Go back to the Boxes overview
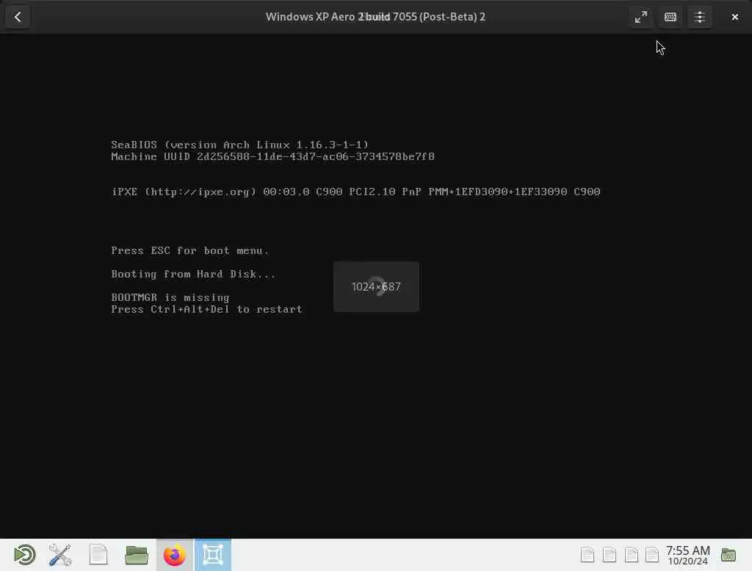The height and width of the screenshot is (571, 752). 18,17
